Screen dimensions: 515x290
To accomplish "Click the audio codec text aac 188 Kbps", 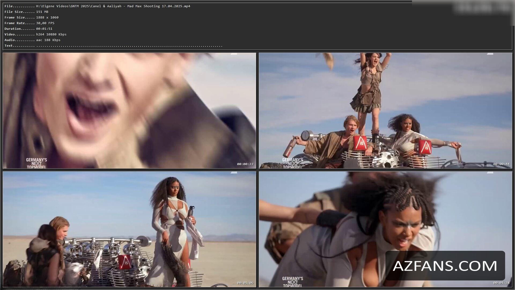I will click(x=48, y=40).
